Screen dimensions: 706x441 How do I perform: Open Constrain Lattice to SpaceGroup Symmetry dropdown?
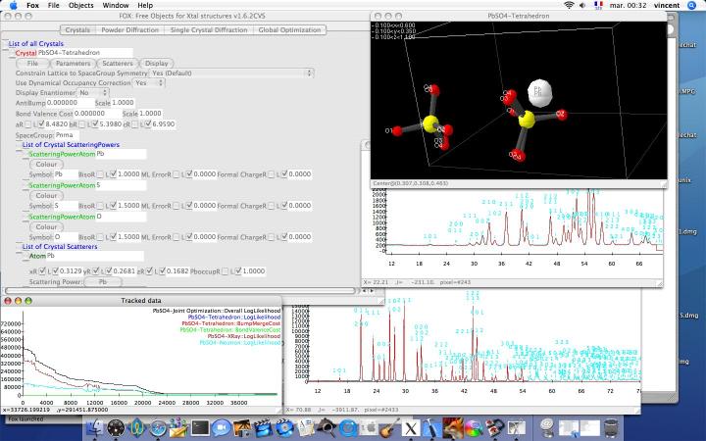(x=231, y=73)
